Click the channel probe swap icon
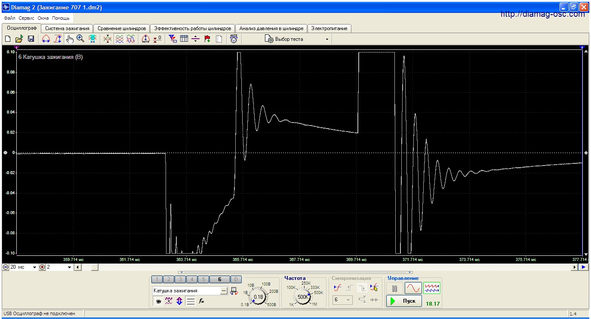 pos(234,291)
